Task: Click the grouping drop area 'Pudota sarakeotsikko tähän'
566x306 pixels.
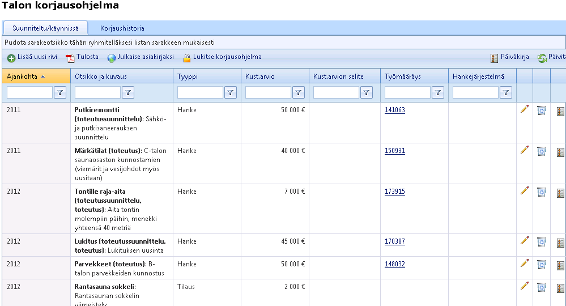Action: tap(284, 42)
